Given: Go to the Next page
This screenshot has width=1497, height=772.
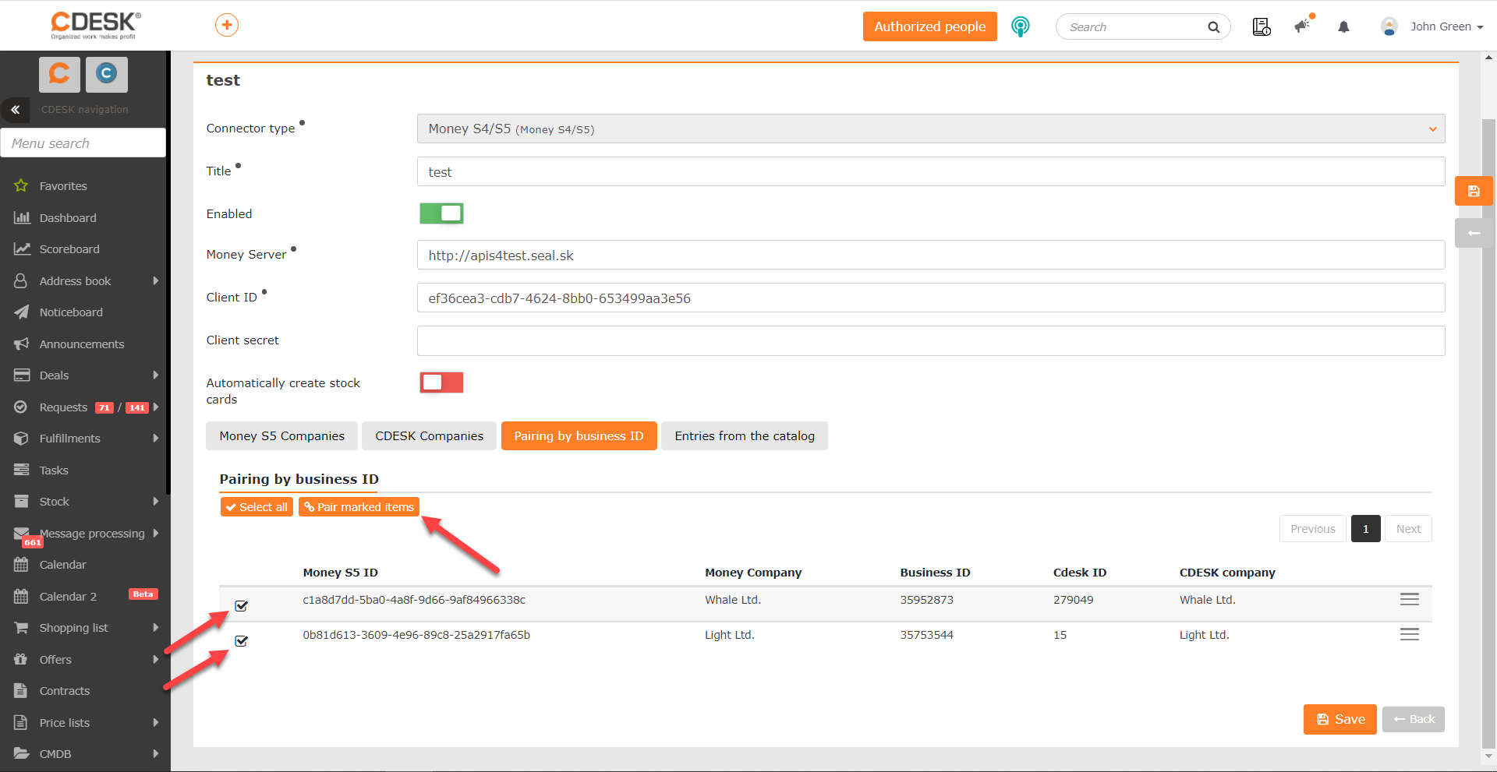Looking at the screenshot, I should coord(1408,529).
